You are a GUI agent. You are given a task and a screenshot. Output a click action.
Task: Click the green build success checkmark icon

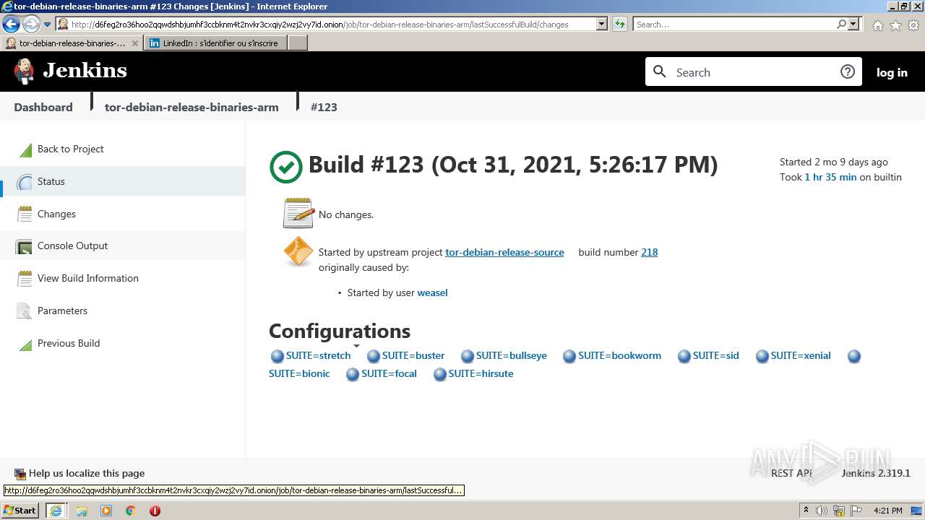(285, 167)
